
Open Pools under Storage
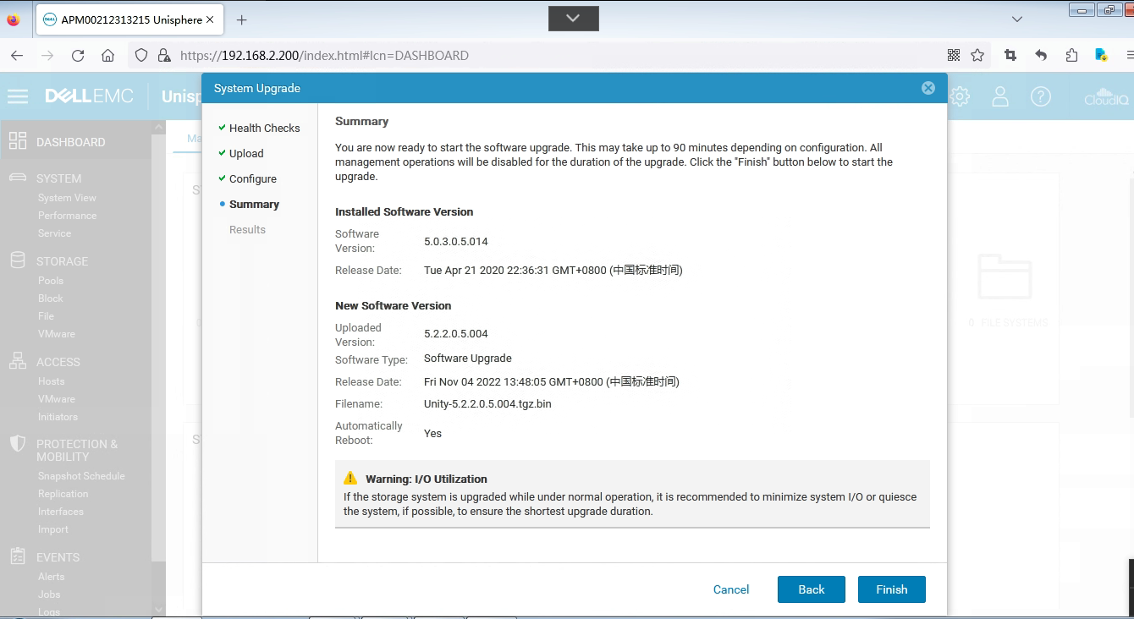(51, 281)
